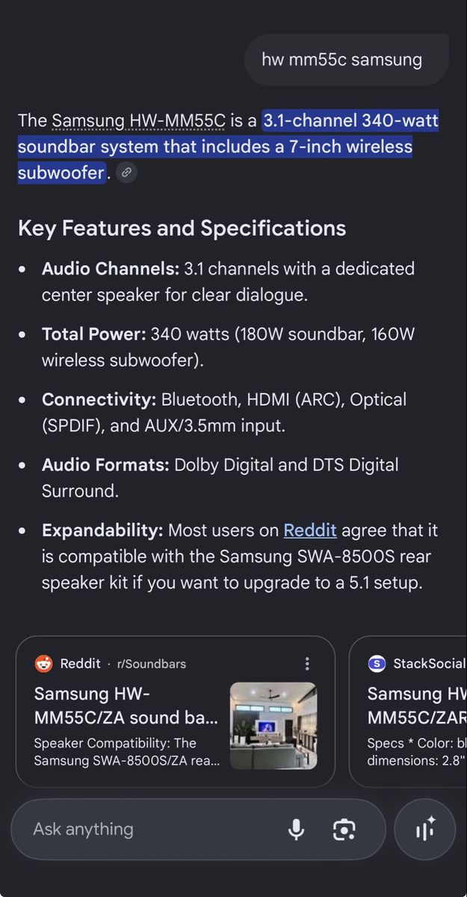The image size is (467, 897).
Task: Tap the 'hw mm55c samsung' query bubble
Action: click(342, 60)
